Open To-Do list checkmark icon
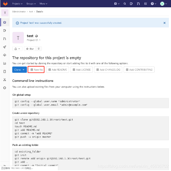 point(145,4)
